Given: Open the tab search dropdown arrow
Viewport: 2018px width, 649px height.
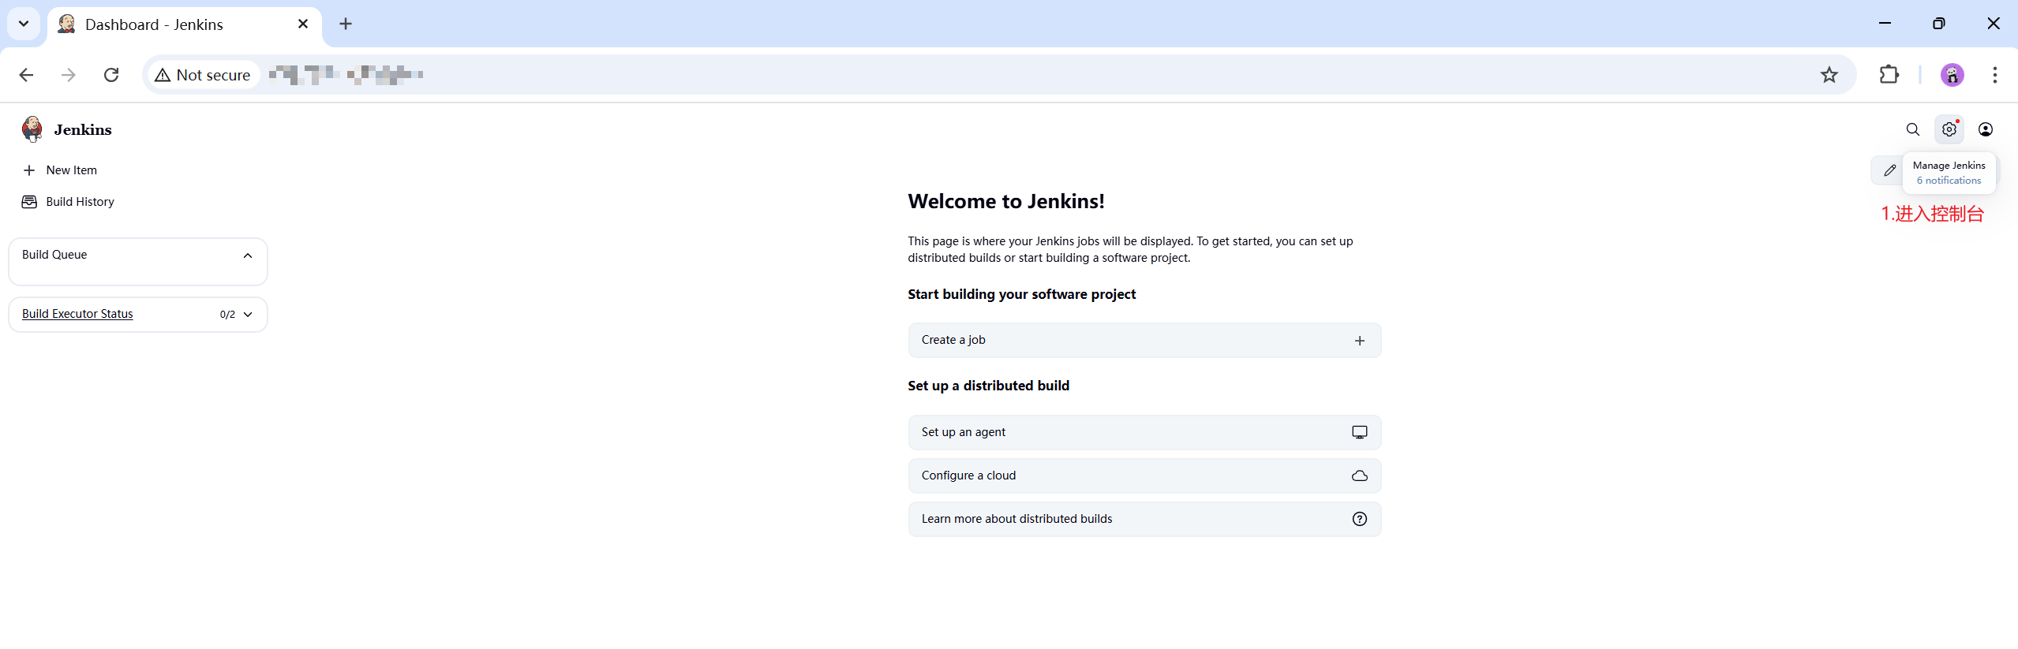Looking at the screenshot, I should (24, 24).
